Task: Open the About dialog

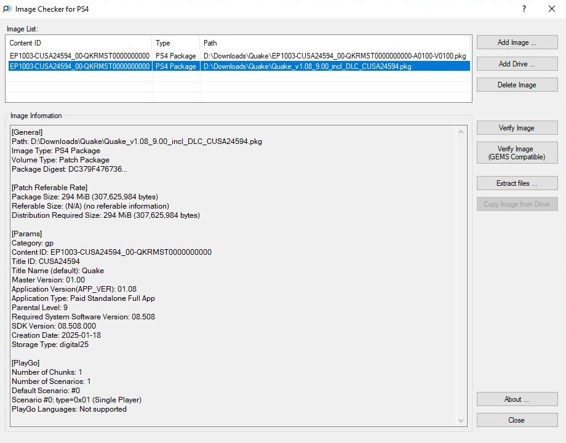Action: click(517, 399)
